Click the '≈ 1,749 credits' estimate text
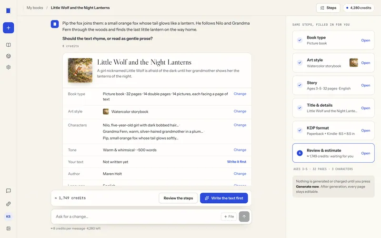Screen dimensions: 381x238 pos(70,198)
